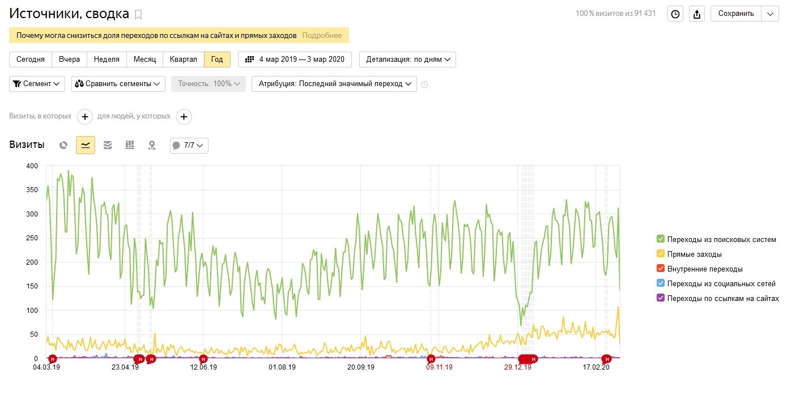Select the stacked area chart icon
The height and width of the screenshot is (403, 787).
point(108,145)
